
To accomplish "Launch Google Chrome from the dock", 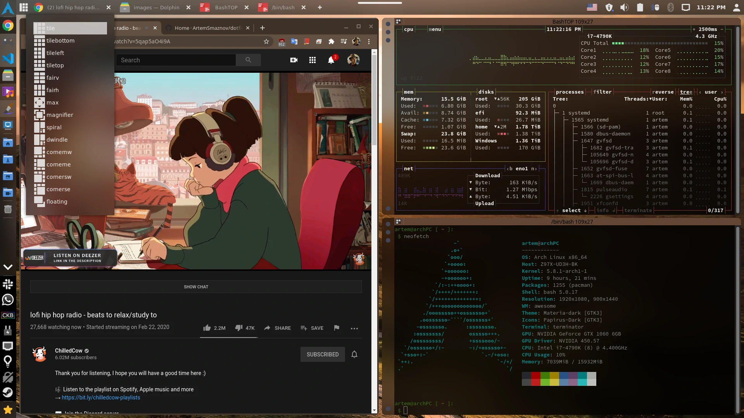I will [x=8, y=26].
